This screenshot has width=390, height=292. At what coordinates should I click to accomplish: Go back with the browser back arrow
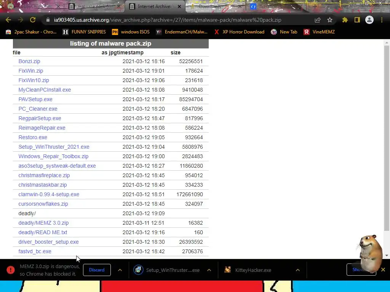(x=8, y=20)
